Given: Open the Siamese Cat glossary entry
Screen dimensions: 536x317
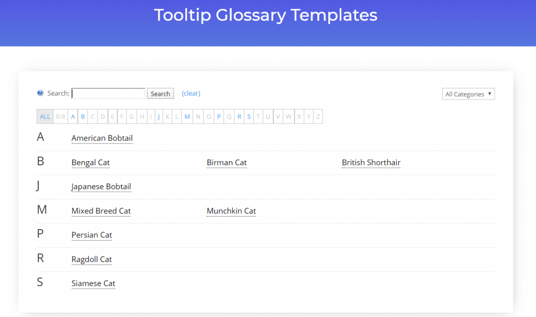Looking at the screenshot, I should click(x=93, y=283).
